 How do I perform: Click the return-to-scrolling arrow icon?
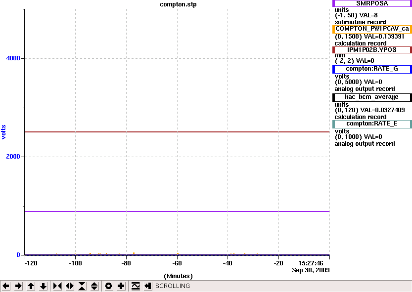click(148, 286)
